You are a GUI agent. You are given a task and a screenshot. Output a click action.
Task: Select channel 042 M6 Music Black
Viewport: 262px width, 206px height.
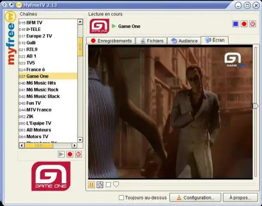coord(48,96)
